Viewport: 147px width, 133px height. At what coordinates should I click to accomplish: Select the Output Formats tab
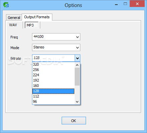pyautogui.click(x=37, y=17)
